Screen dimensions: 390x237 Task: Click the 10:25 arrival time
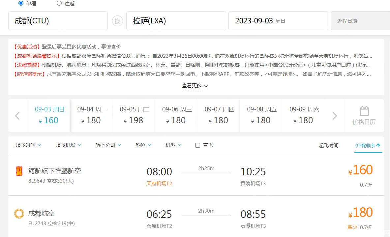point(253,172)
